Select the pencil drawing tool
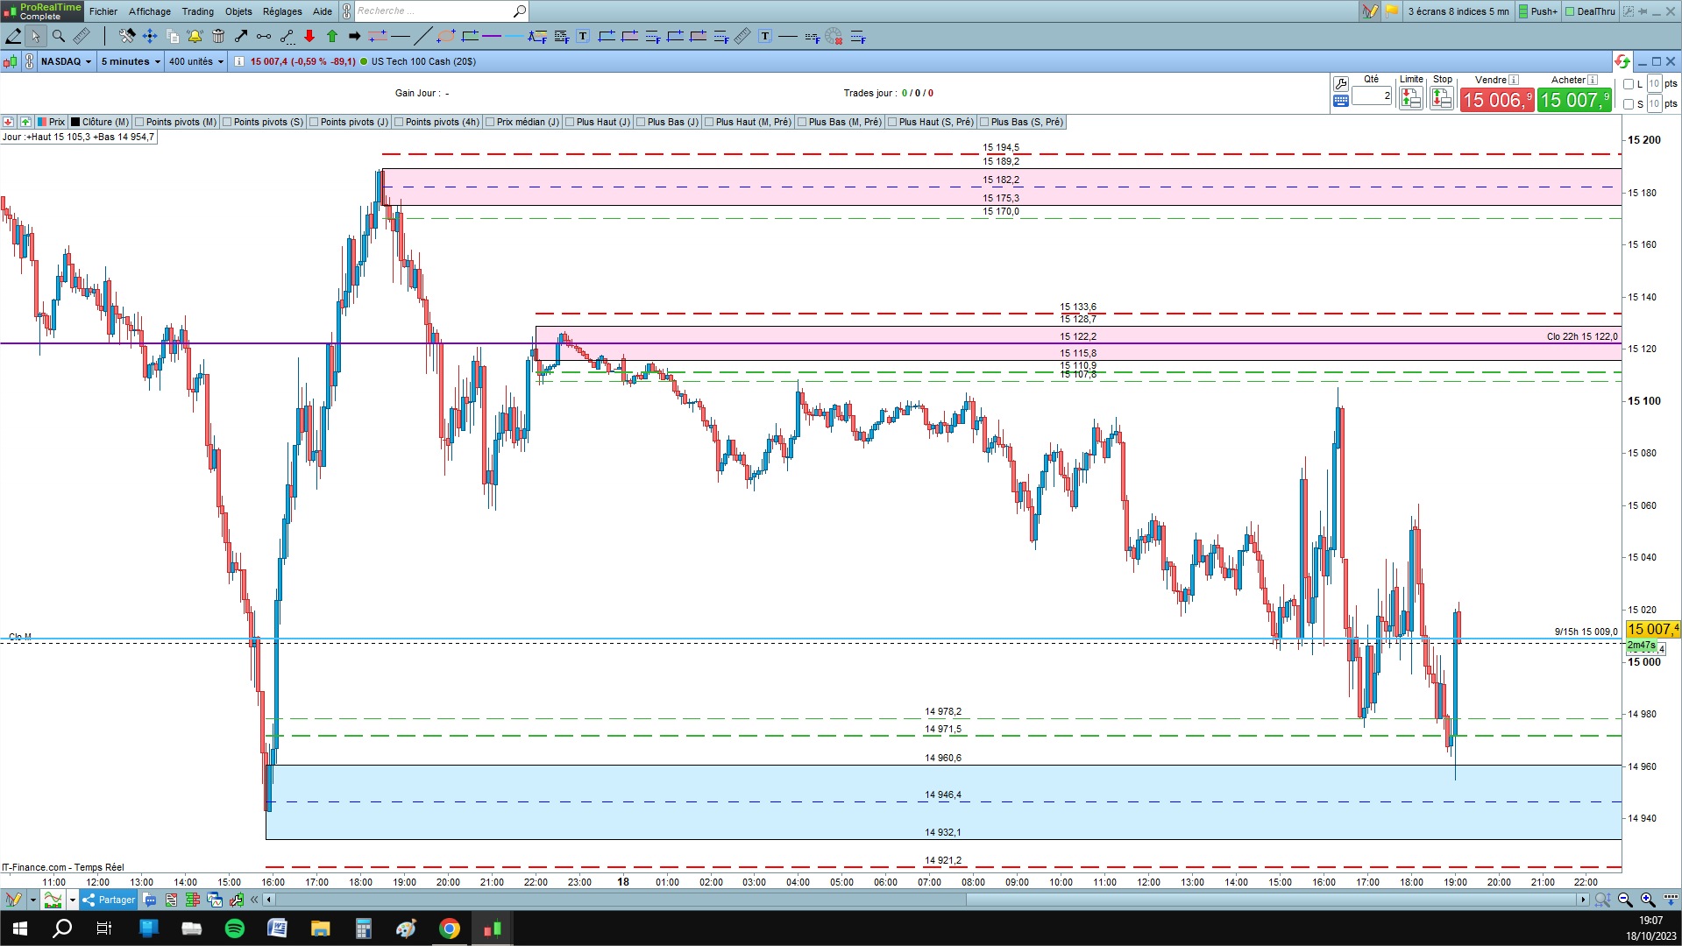This screenshot has width=1682, height=946. click(14, 36)
